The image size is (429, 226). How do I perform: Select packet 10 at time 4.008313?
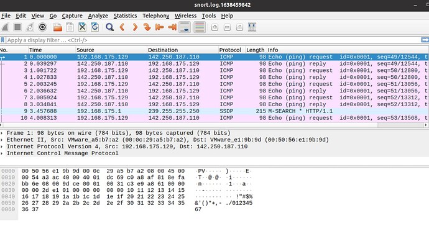[214, 118]
